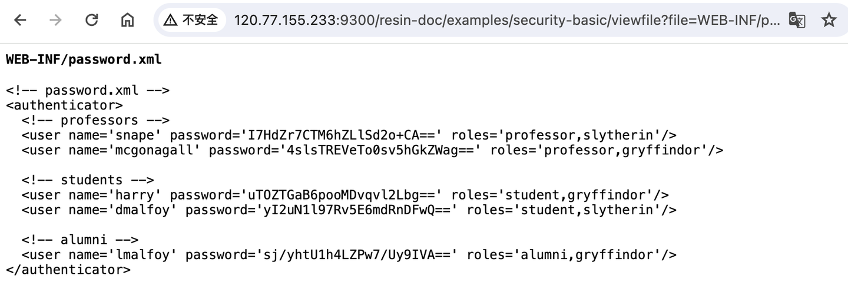Bookmark this page with the star

pyautogui.click(x=829, y=20)
